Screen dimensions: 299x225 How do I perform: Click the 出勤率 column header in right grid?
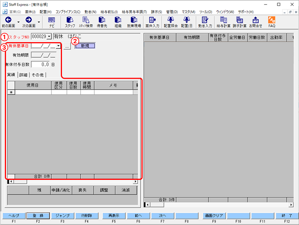point(277,37)
